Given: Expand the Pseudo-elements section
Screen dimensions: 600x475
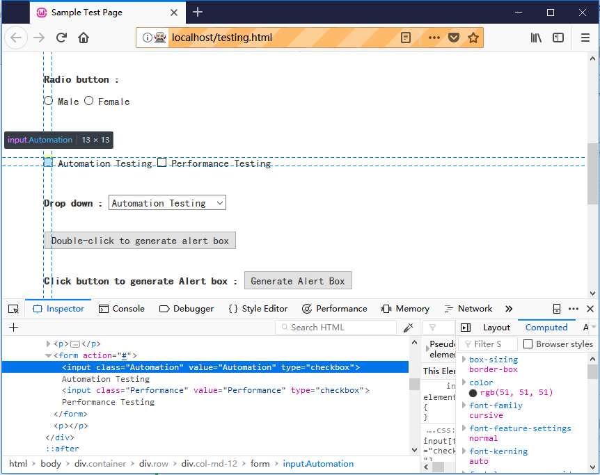Looking at the screenshot, I should click(x=427, y=349).
